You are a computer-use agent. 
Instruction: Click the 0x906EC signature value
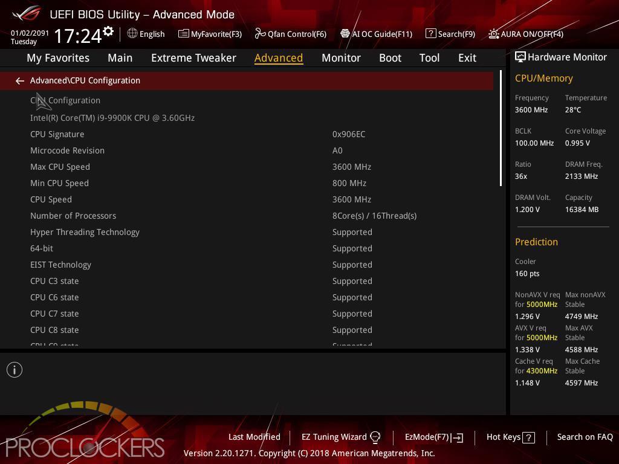(349, 134)
